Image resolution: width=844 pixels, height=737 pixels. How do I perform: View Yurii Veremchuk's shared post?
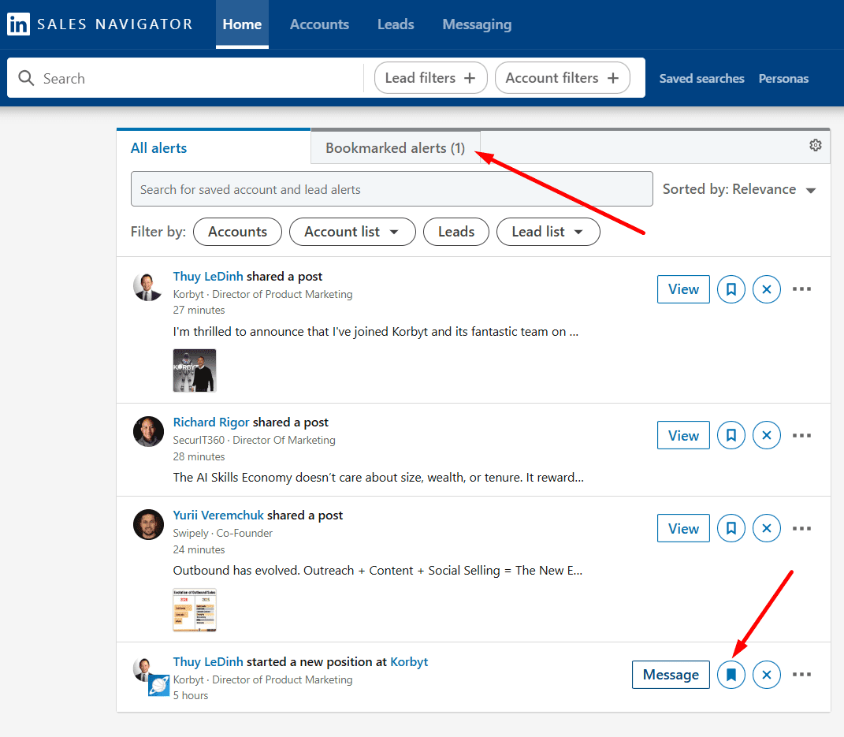[682, 528]
